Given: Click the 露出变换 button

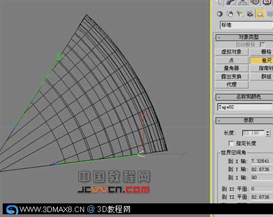Looking at the screenshot, I should [232, 76].
